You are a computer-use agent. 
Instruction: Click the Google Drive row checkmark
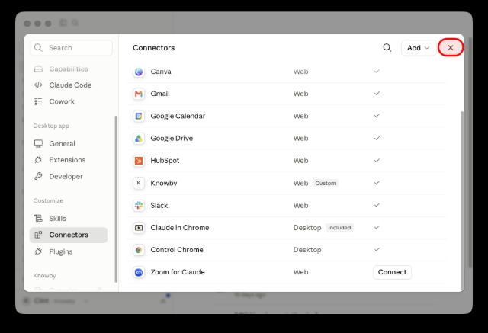pyautogui.click(x=377, y=138)
